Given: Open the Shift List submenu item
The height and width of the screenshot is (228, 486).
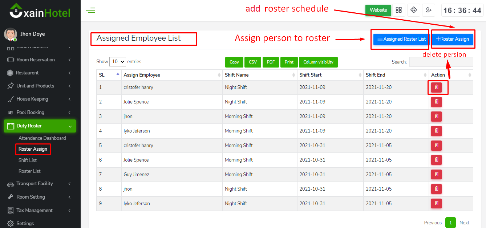Looking at the screenshot, I should 28,160.
